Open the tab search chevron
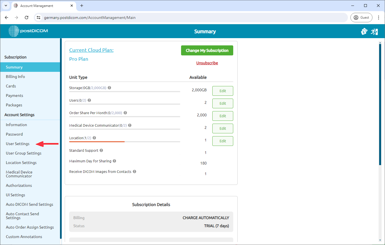This screenshot has width=385, height=245. click(6, 6)
